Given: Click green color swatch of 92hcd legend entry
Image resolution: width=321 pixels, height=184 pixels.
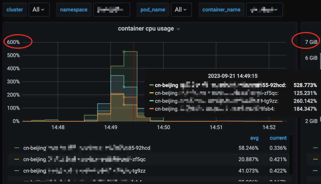Looking at the screenshot, I should tap(17, 148).
